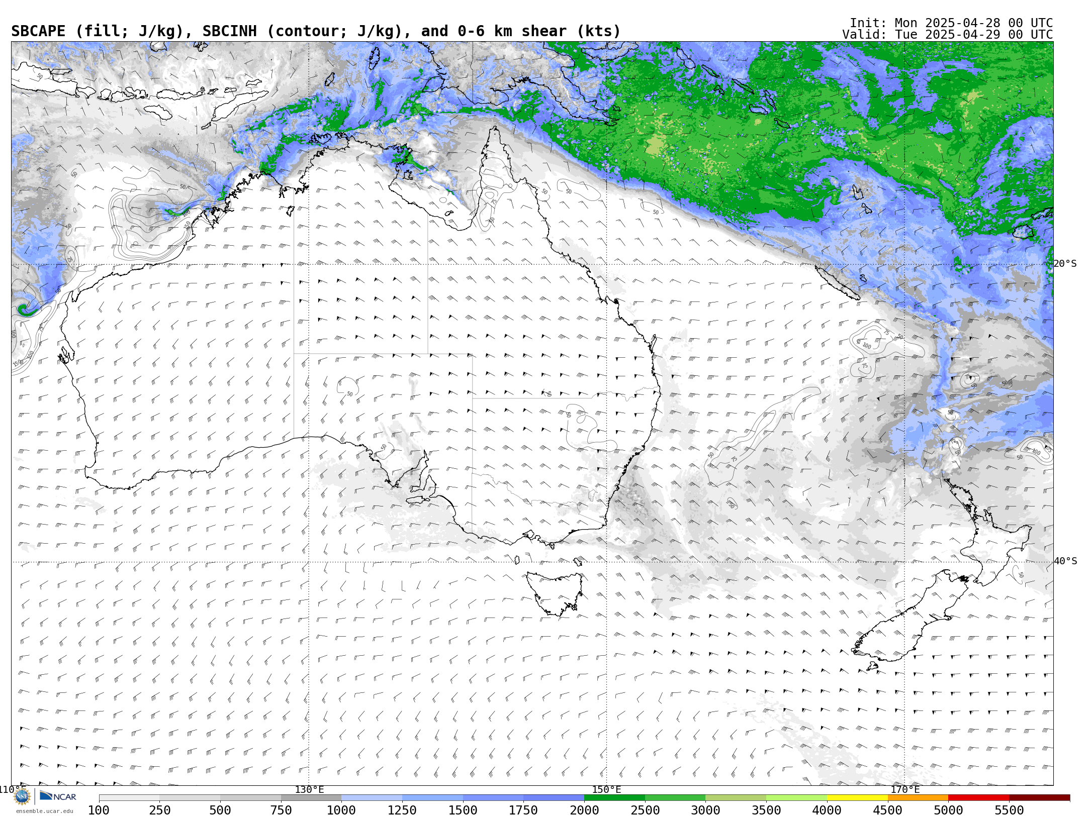
Task: Click the 1500 colorbar tick label
Action: pos(463,810)
